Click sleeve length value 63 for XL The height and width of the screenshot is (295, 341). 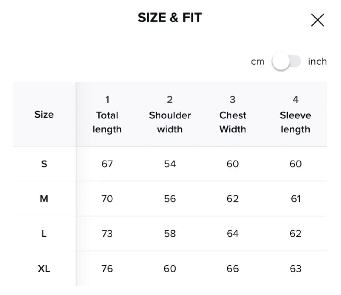(x=295, y=269)
